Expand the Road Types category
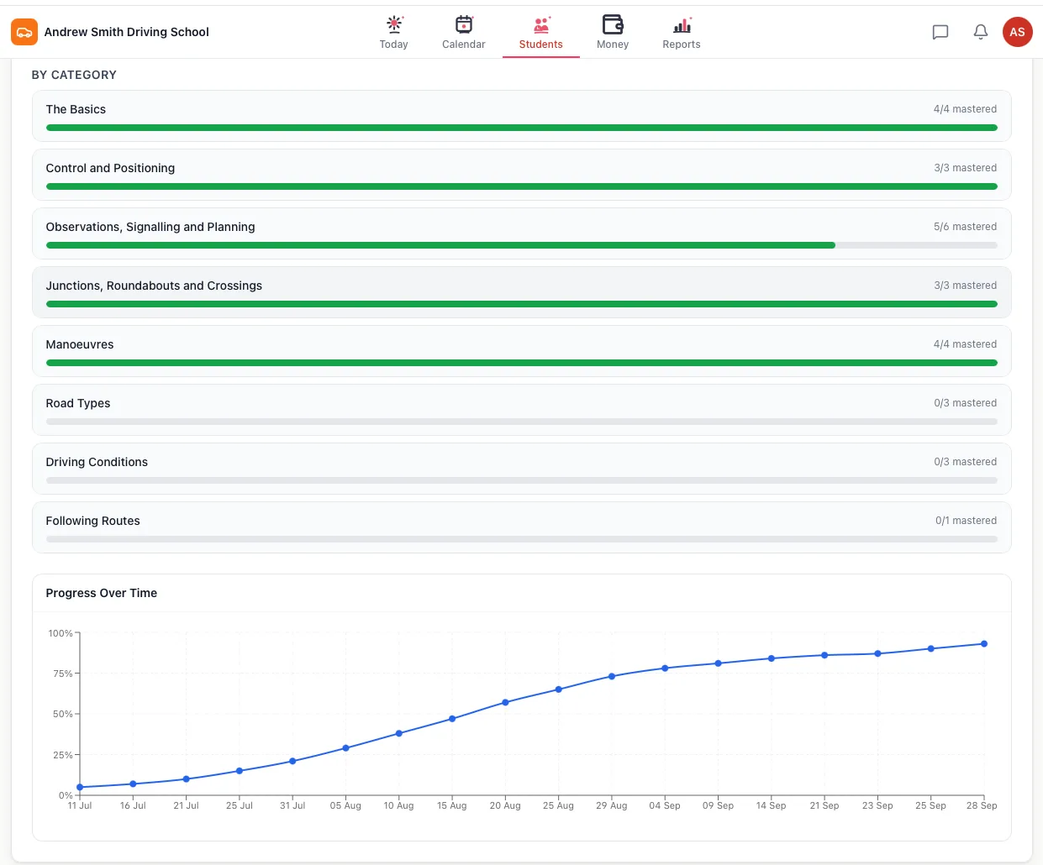 pyautogui.click(x=521, y=410)
